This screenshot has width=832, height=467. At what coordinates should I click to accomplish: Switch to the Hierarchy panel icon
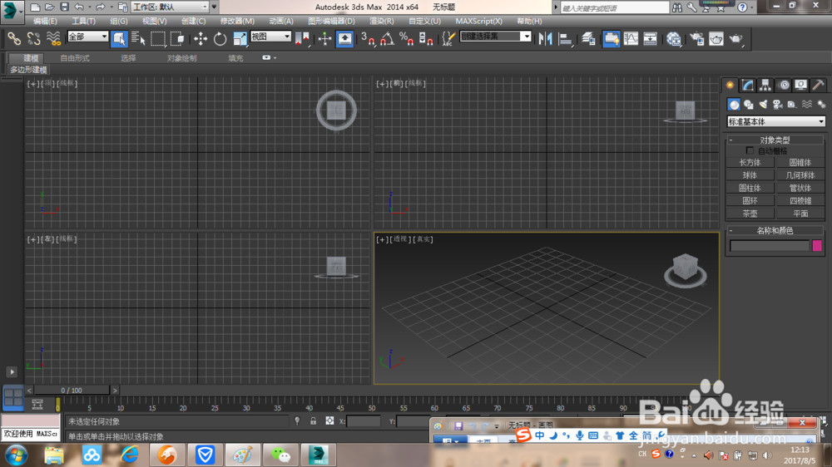click(x=765, y=85)
